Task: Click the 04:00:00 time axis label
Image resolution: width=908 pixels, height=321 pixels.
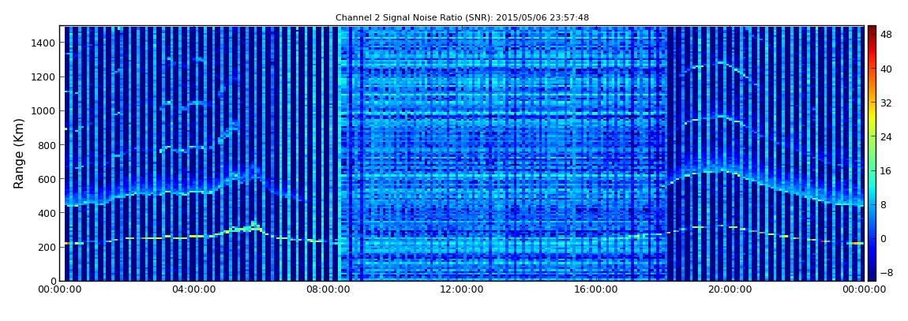Action: 194,289
